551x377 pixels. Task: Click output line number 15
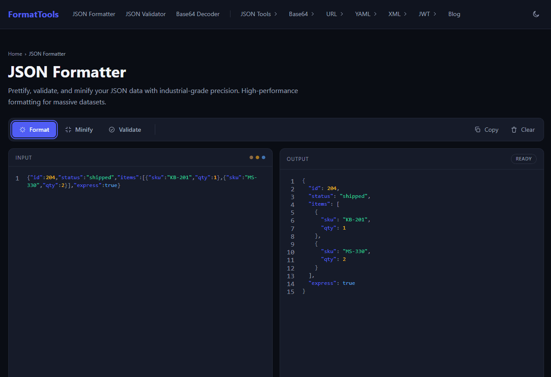coord(291,292)
